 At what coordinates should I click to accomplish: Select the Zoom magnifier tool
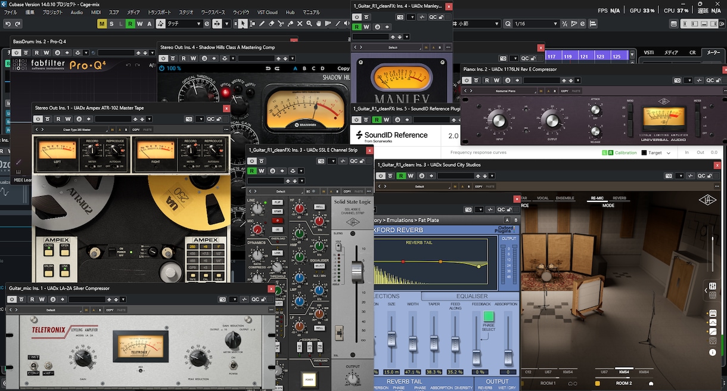309,24
